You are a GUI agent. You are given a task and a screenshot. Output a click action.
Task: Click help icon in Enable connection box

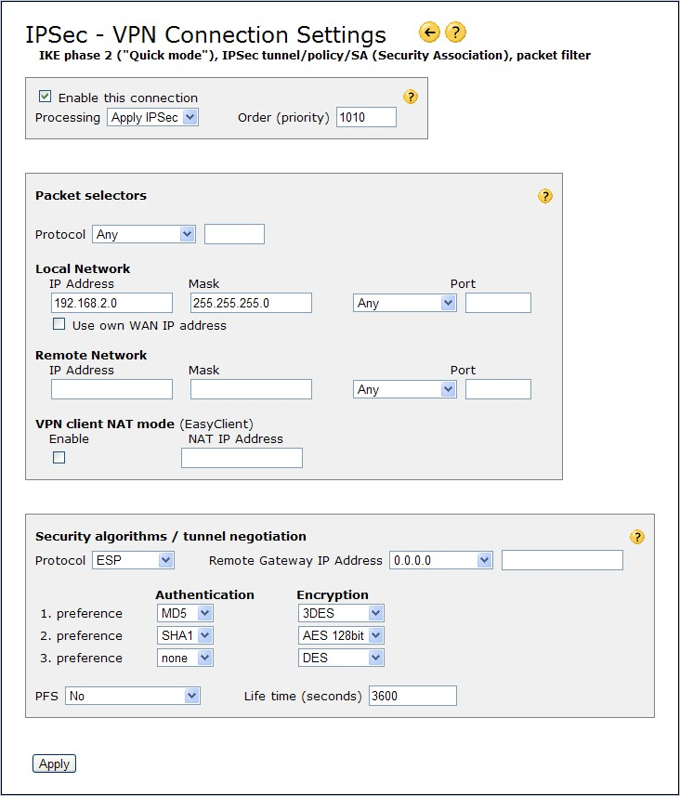tap(411, 97)
